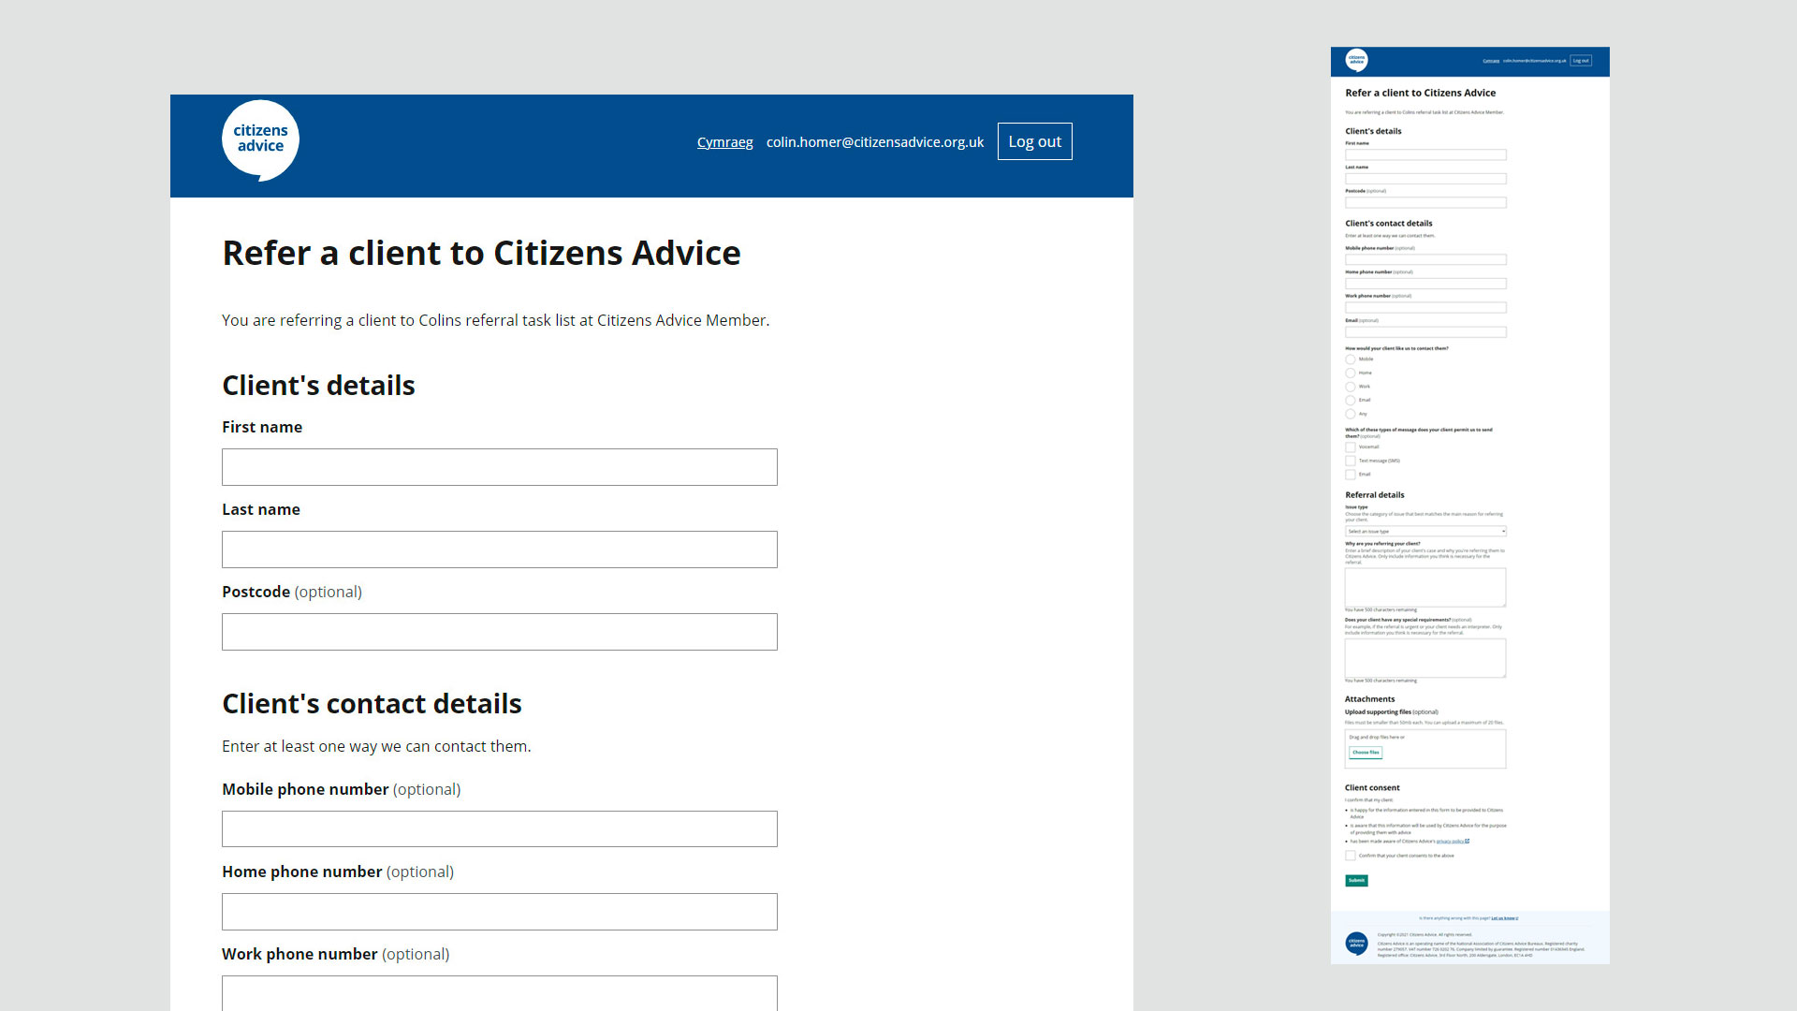
Task: Click the colin.homer@citizensadvice.org.uk address in the large header
Action: (875, 142)
